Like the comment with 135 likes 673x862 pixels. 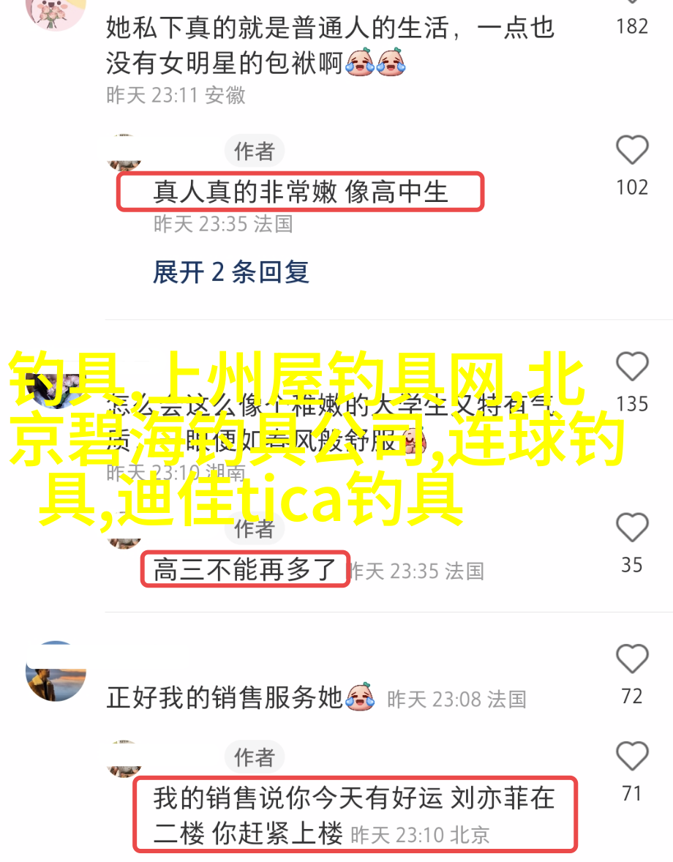tap(632, 367)
